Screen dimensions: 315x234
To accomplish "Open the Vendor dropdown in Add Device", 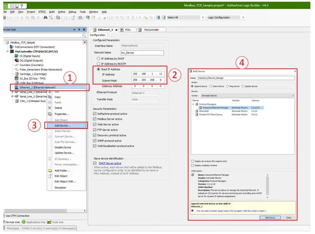I will click(292, 96).
